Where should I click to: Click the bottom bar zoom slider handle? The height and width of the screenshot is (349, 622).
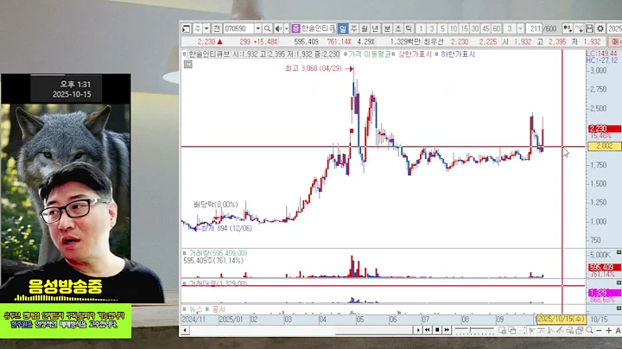(471, 330)
